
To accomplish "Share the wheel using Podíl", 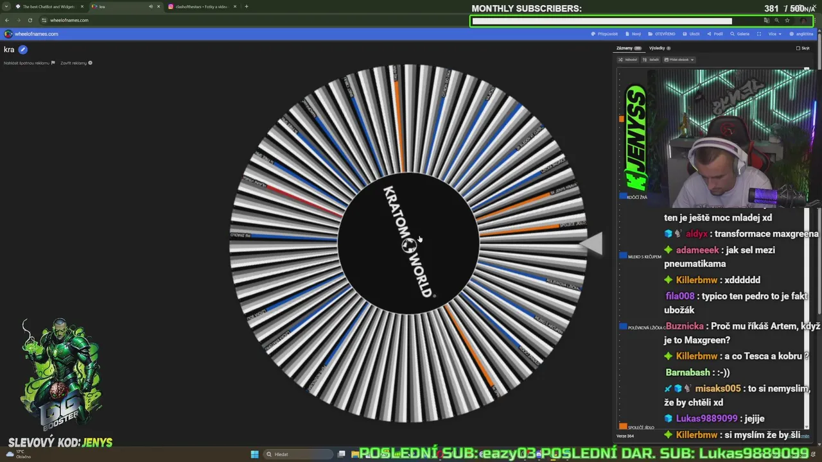I will [x=715, y=34].
